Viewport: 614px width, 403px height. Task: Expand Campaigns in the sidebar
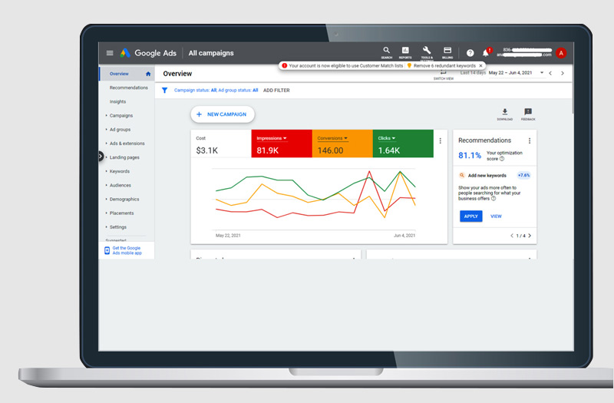pyautogui.click(x=120, y=116)
